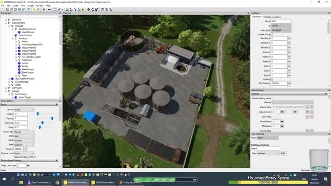Click the Save (floppy disk) toolbar icon
The height and width of the screenshot is (186, 331).
click(x=20, y=9)
